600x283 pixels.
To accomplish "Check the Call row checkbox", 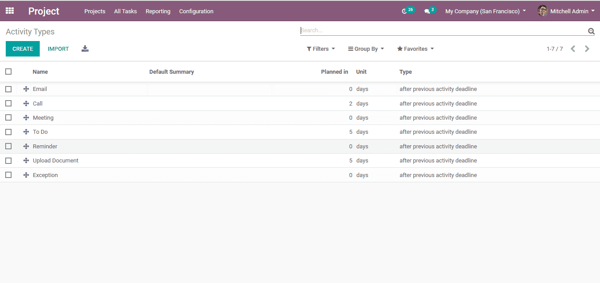I will 8,103.
